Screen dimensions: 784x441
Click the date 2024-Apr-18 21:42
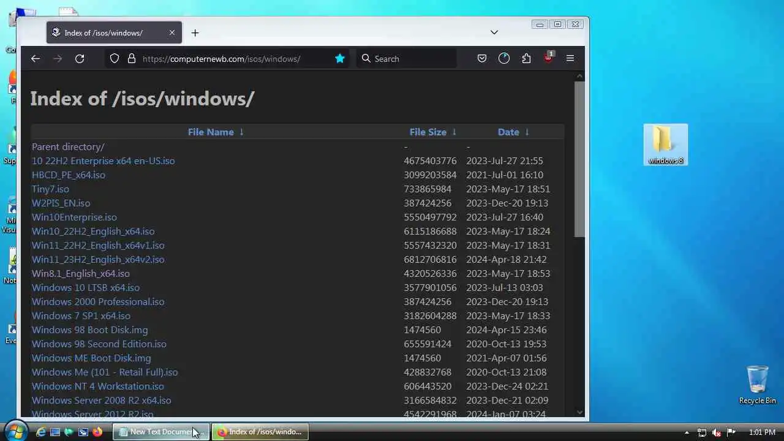(507, 260)
